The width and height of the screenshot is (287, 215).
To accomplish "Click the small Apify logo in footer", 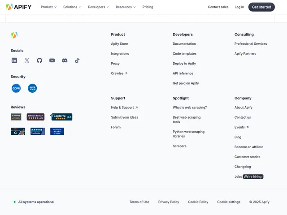I will click(14, 35).
